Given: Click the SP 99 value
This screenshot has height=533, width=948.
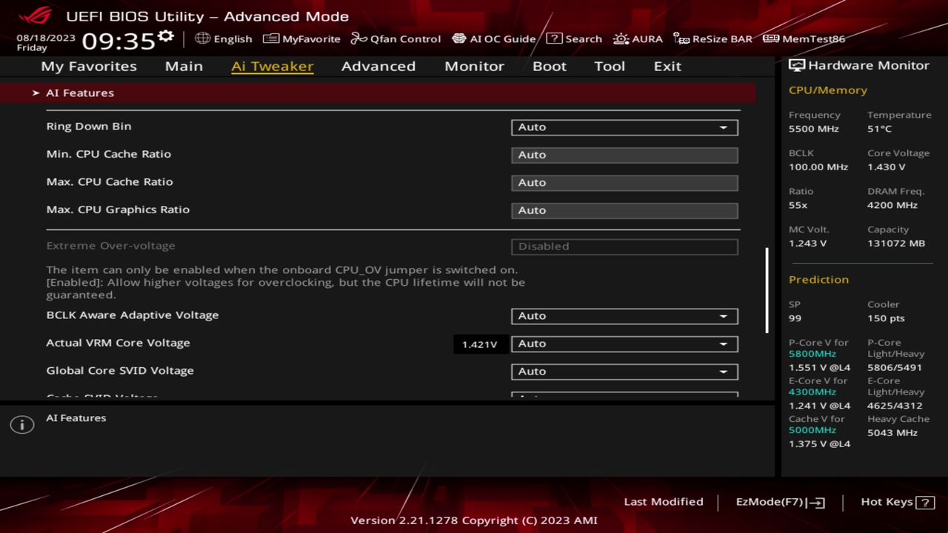Looking at the screenshot, I should [x=795, y=318].
